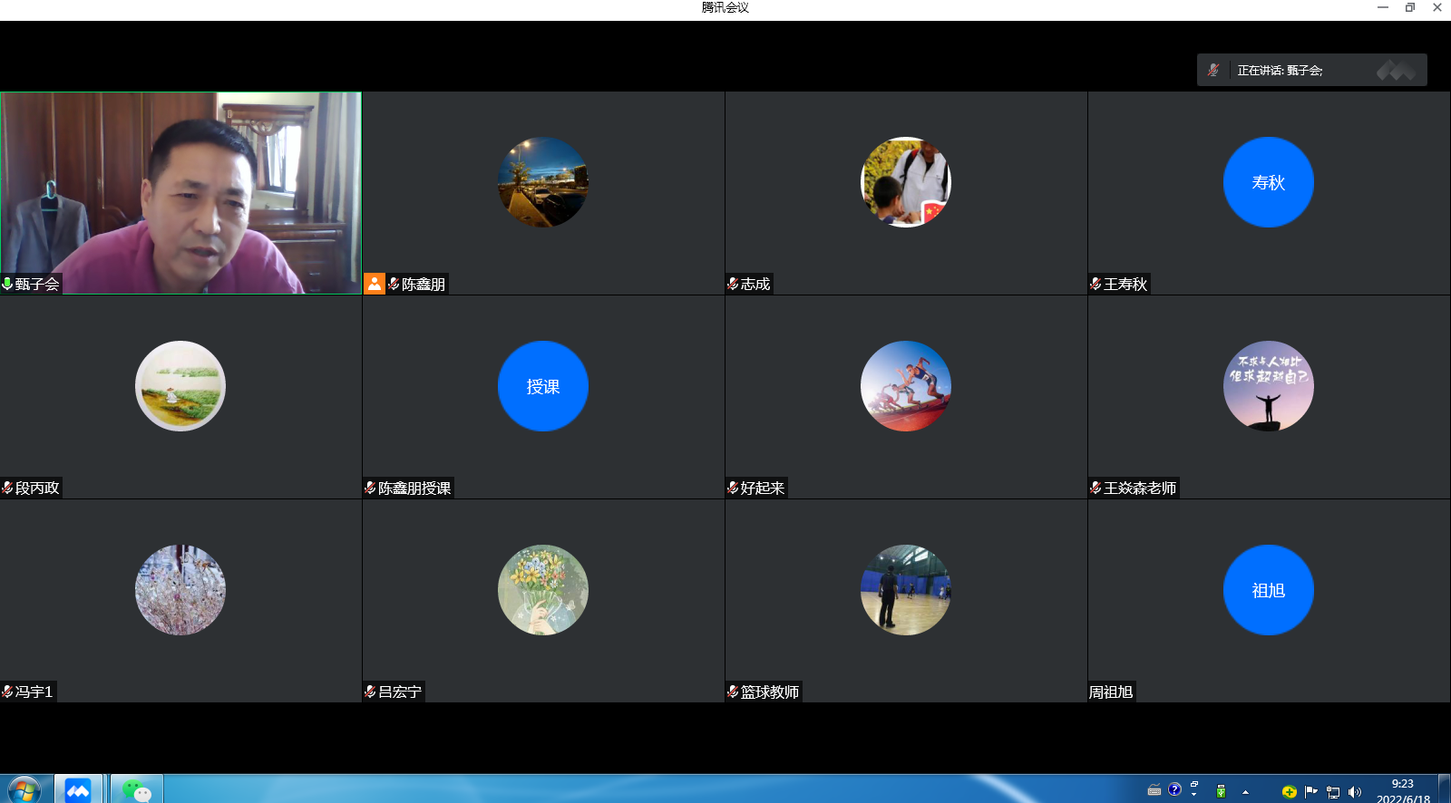The height and width of the screenshot is (803, 1451).
Task: Click the active green microphone beside 甄子会
Action: coord(7,284)
